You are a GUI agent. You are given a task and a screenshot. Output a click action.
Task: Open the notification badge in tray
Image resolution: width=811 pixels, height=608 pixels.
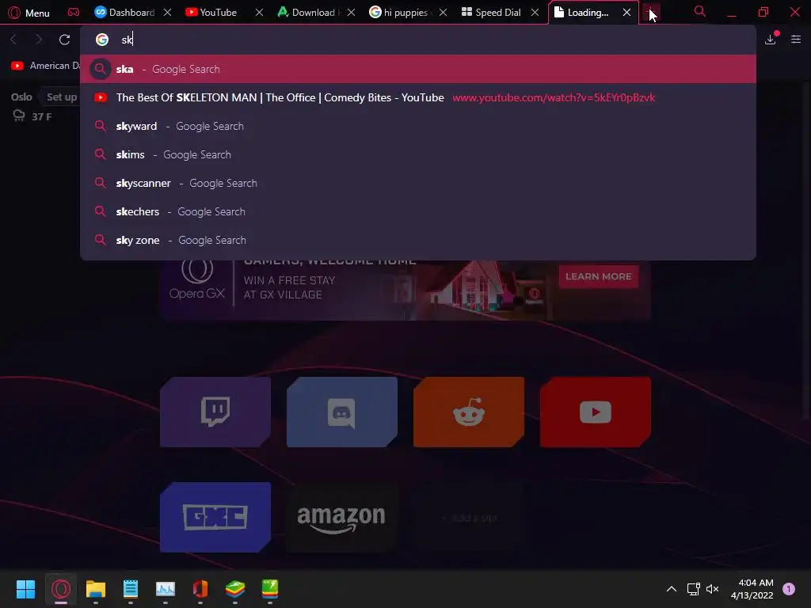point(789,589)
